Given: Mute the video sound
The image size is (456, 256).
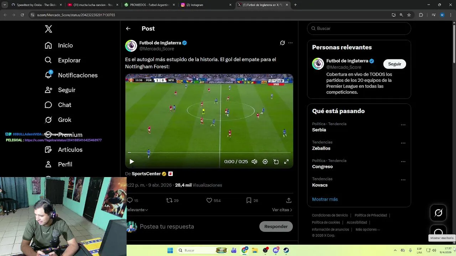Looking at the screenshot, I should click(x=254, y=161).
